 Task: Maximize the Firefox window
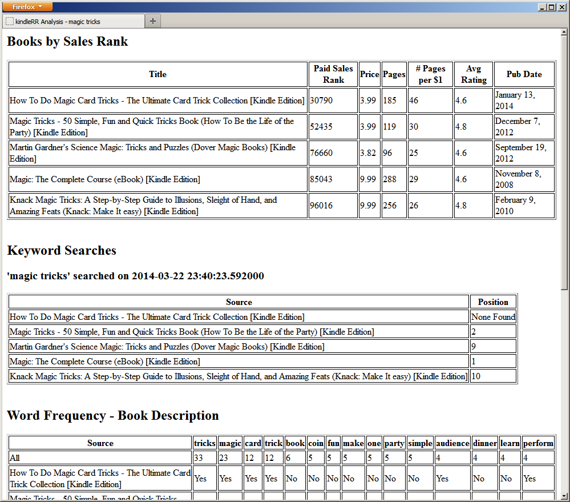(x=552, y=7)
